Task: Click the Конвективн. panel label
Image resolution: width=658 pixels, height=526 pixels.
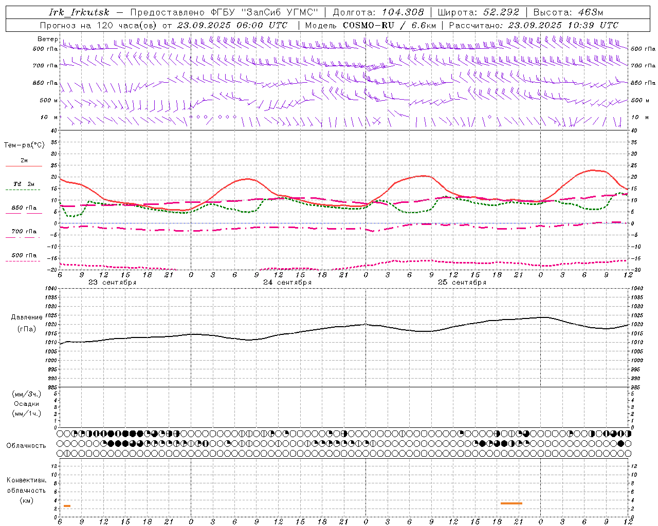Action: (26, 480)
